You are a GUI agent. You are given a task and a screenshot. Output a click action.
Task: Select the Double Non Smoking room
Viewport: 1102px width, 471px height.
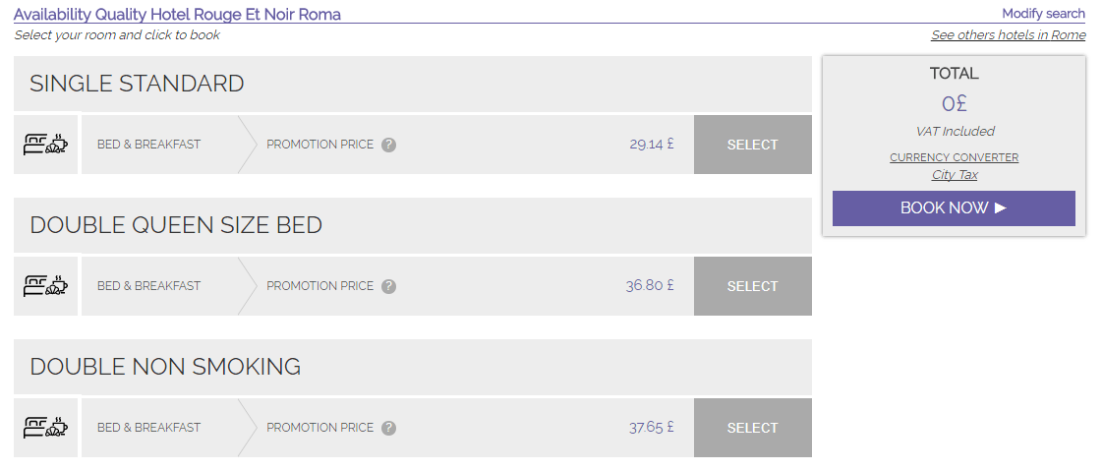click(x=753, y=428)
